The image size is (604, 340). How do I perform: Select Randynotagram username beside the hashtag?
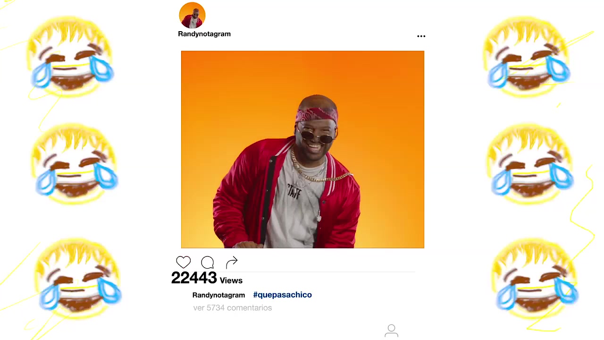[218, 295]
